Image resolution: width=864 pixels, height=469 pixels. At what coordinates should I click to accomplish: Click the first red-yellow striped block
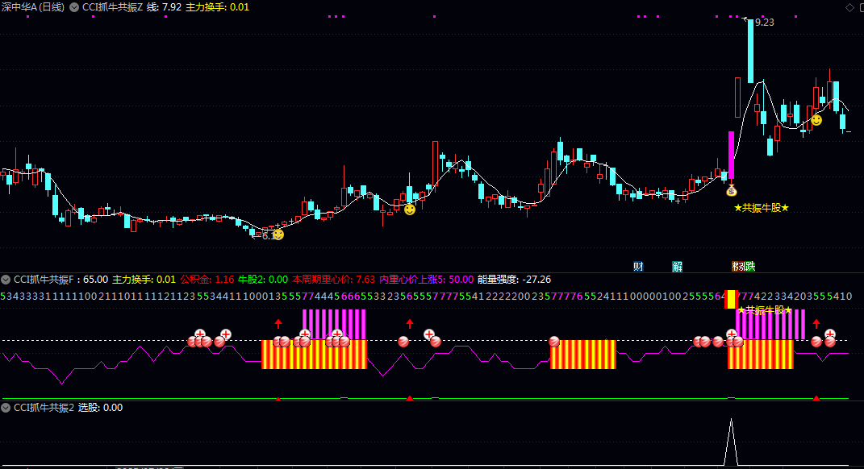tap(314, 355)
